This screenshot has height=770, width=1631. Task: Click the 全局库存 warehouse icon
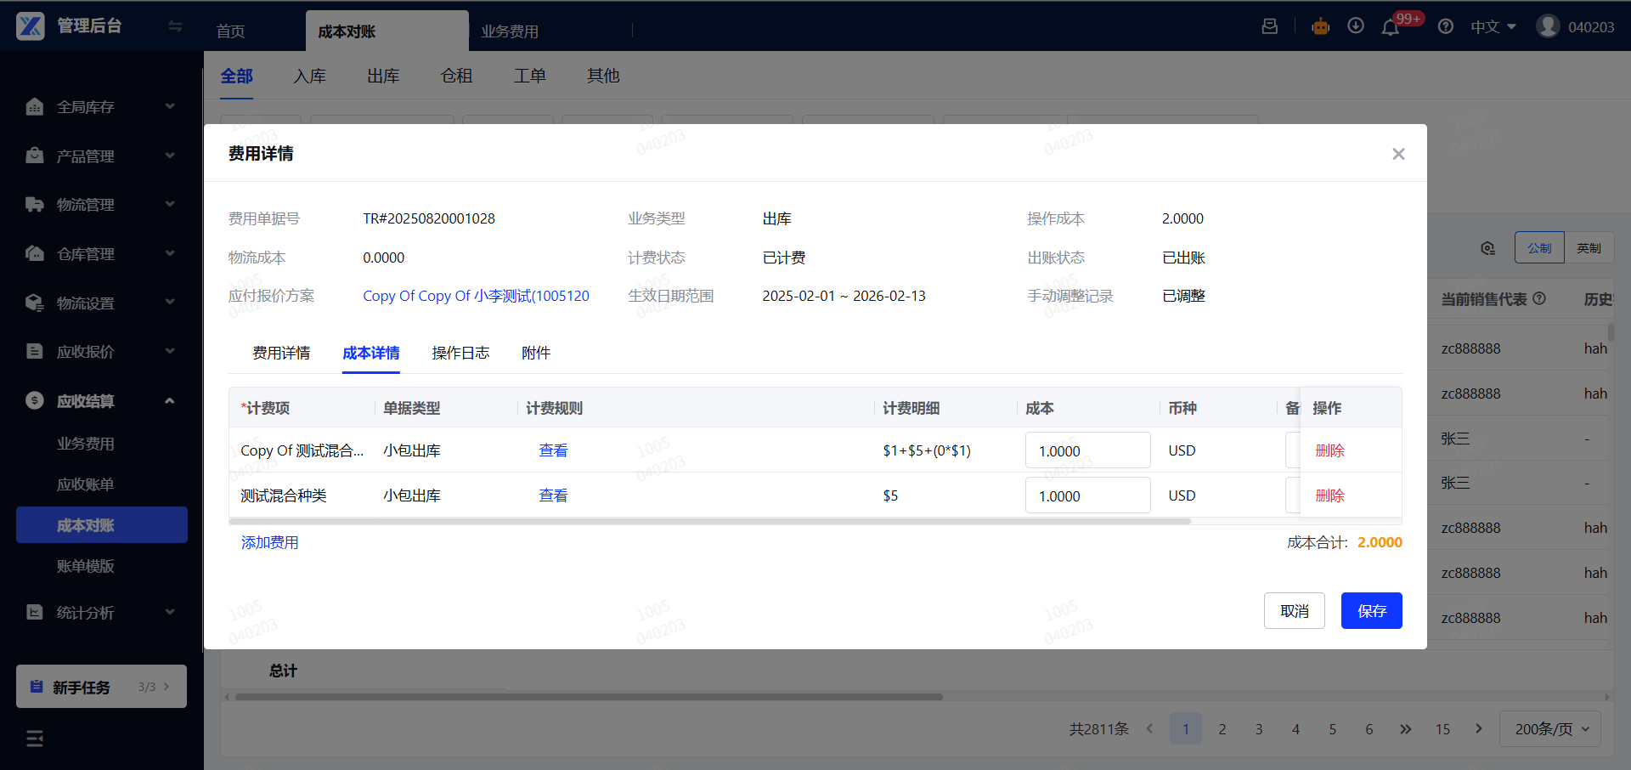[35, 107]
